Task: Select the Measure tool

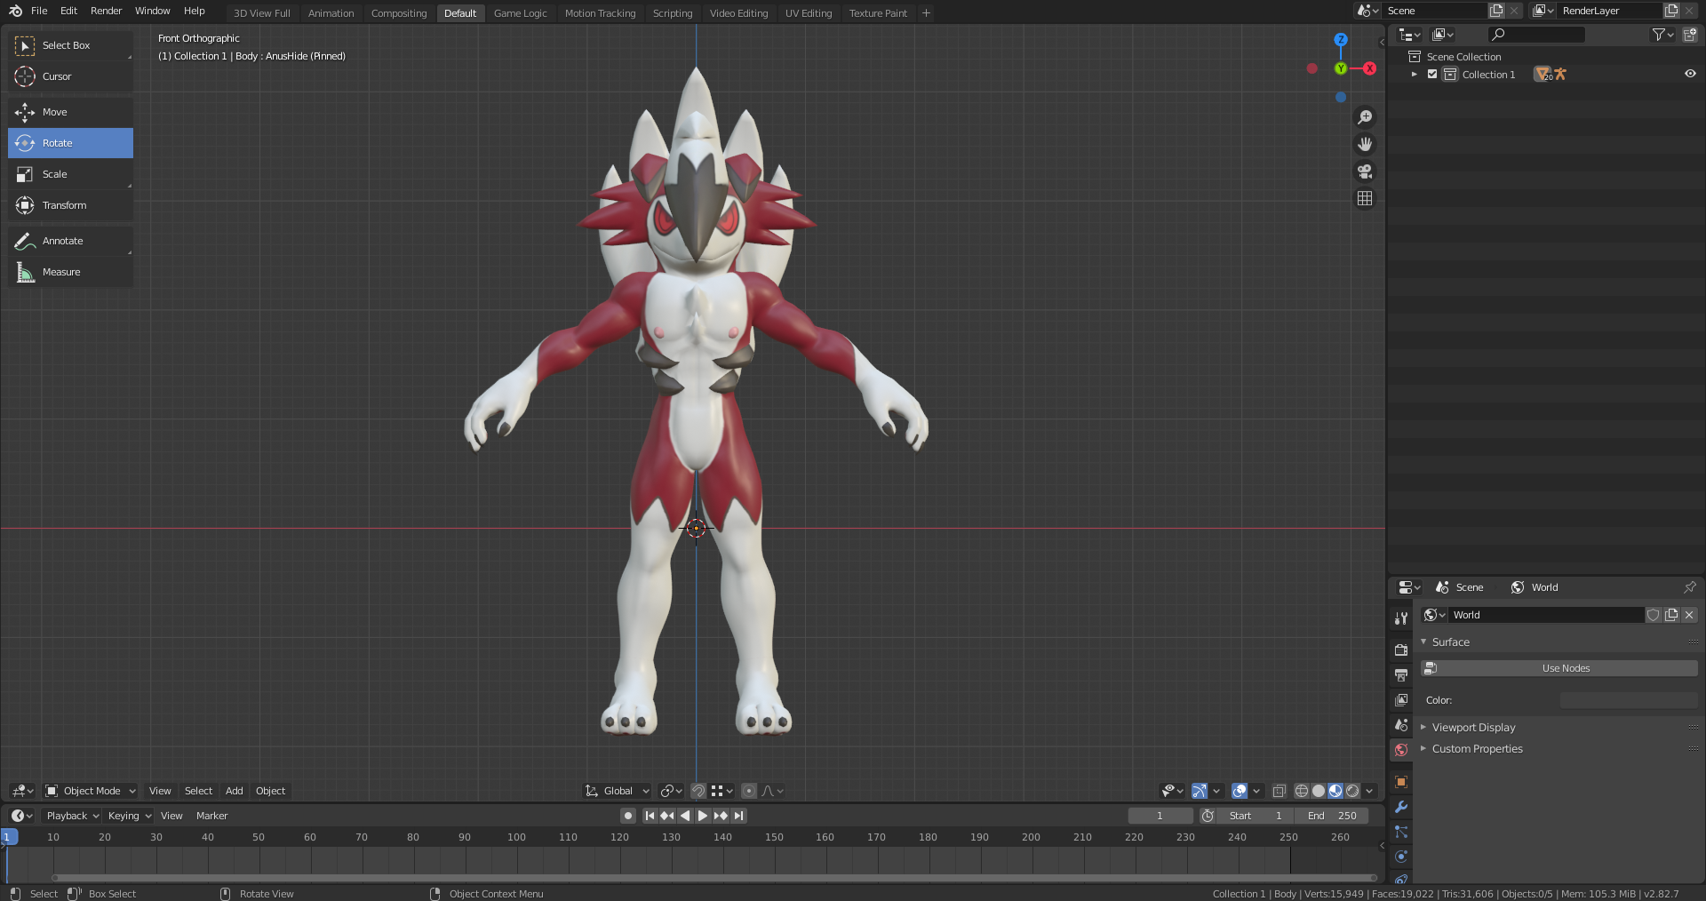Action: tap(70, 272)
